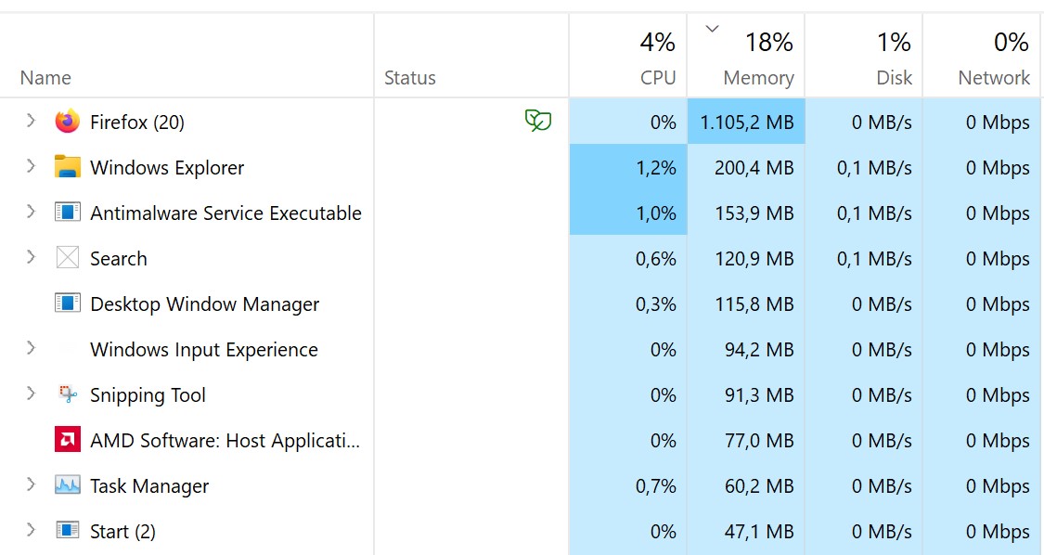Viewport: 1044px width, 555px height.
Task: Select the Windows Explorer process name
Action: pyautogui.click(x=167, y=167)
